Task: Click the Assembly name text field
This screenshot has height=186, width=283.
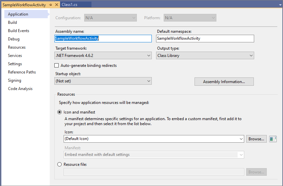Action: tap(103, 38)
